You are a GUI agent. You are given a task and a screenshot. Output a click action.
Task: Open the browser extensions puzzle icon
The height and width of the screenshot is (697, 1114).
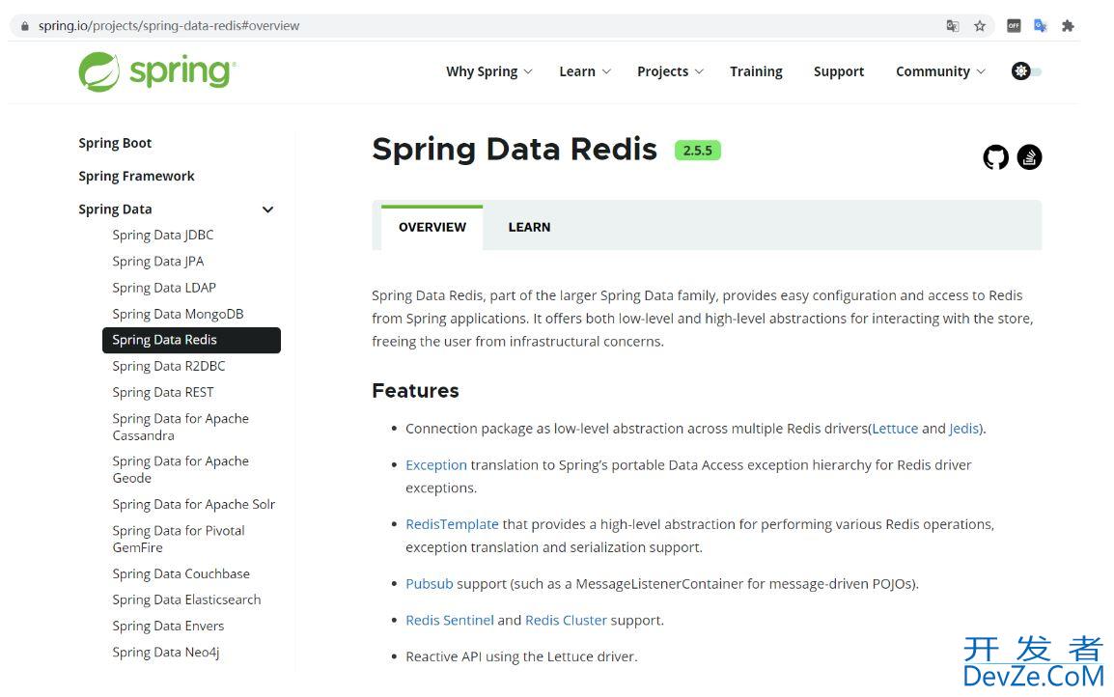[x=1067, y=26]
